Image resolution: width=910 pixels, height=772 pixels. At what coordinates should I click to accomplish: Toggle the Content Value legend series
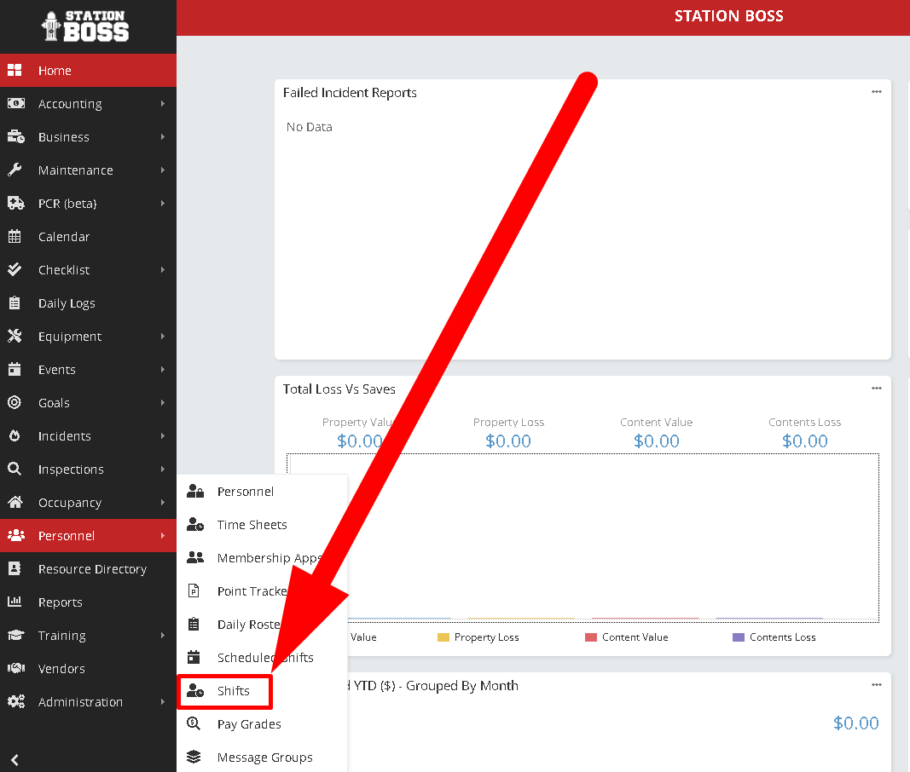tap(626, 637)
